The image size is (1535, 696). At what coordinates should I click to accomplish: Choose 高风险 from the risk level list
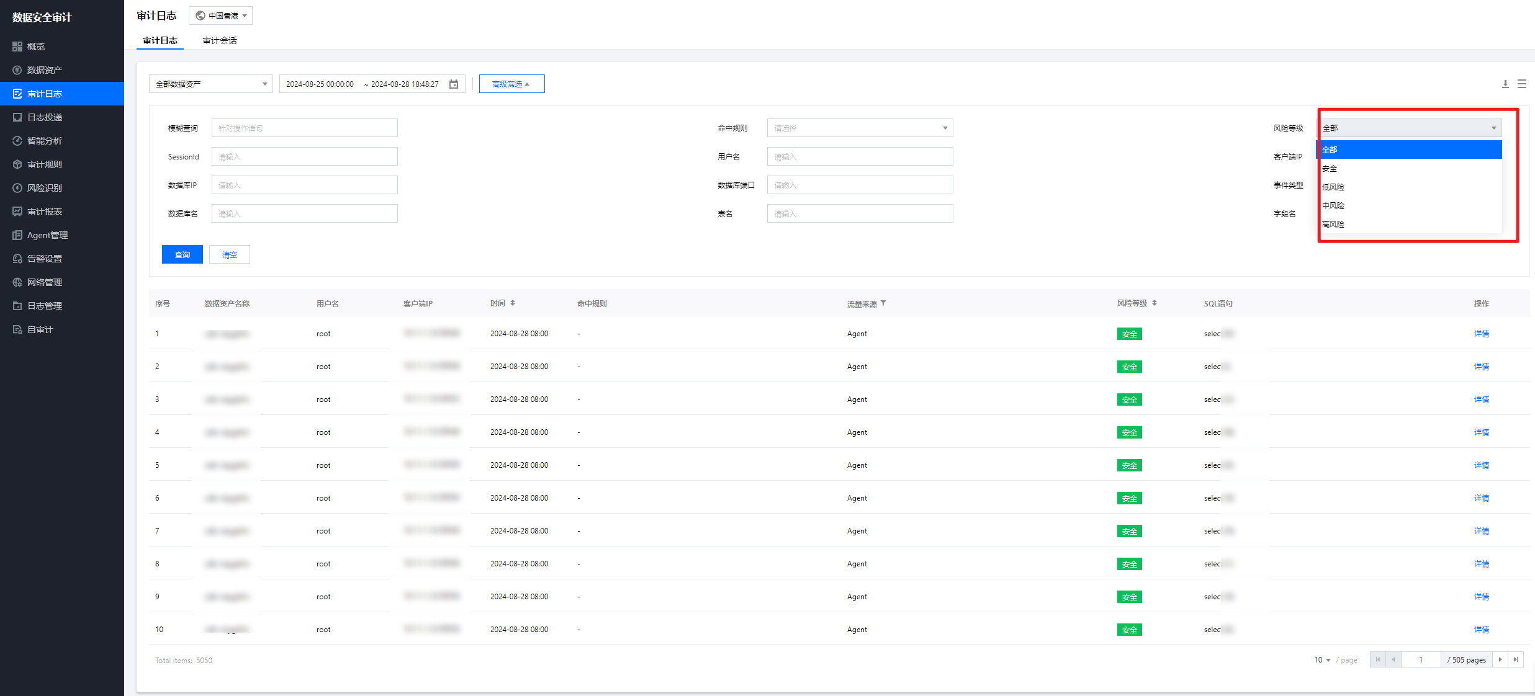click(1333, 224)
